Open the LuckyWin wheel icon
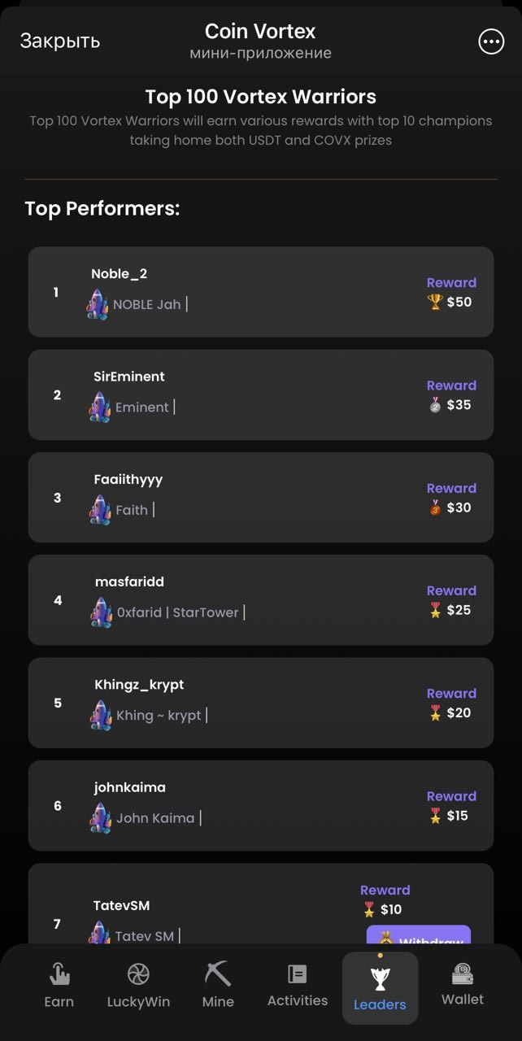 [x=138, y=973]
